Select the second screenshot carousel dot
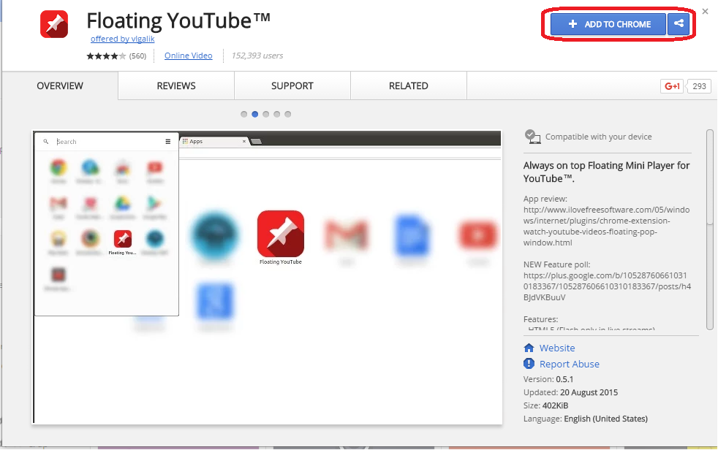This screenshot has width=718, height=450. click(x=255, y=115)
